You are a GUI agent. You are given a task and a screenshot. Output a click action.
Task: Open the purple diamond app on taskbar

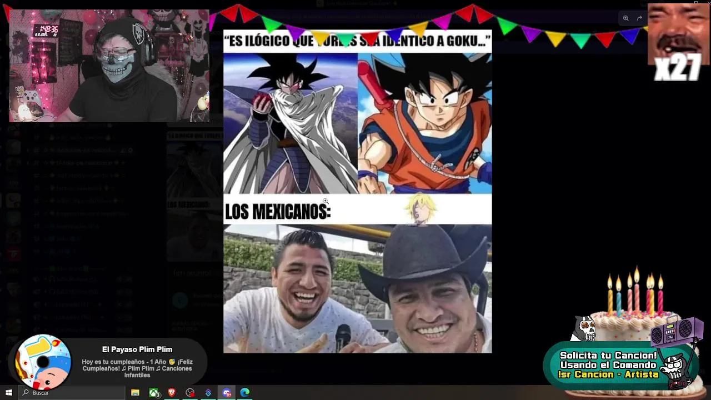[208, 393]
